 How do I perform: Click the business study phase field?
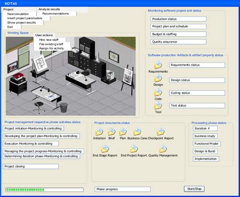point(205,136)
